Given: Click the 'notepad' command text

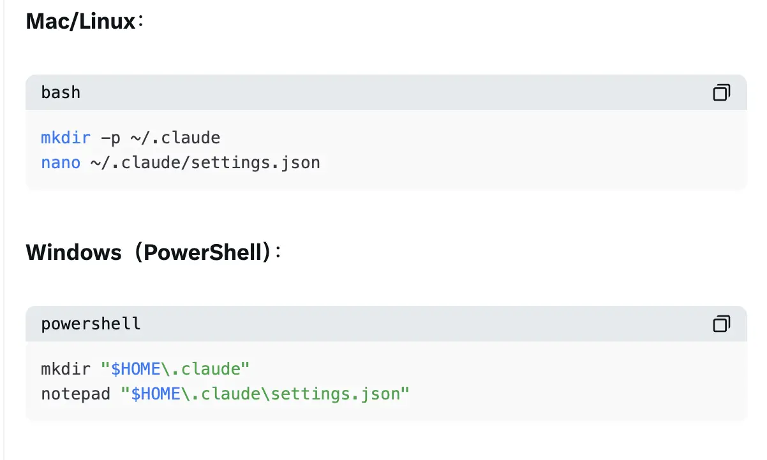Looking at the screenshot, I should point(76,394).
